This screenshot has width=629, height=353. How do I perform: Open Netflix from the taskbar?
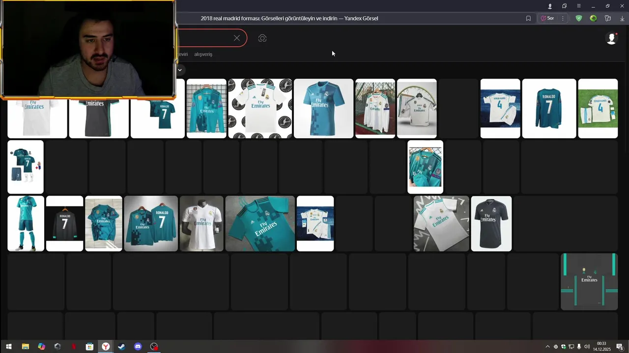[74, 347]
